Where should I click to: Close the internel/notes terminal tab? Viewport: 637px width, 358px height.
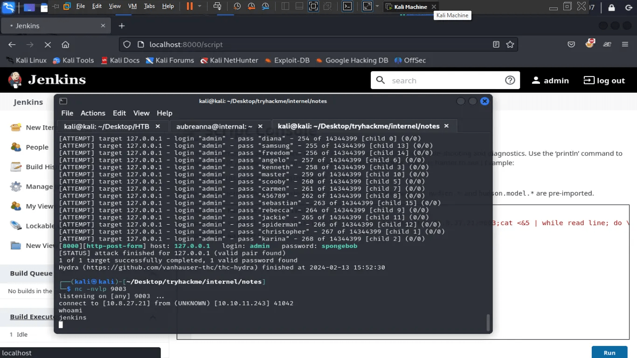[446, 126]
